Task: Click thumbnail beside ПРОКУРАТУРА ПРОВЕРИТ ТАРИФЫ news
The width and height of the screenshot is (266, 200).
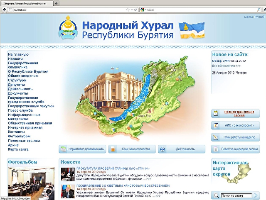Action: pyautogui.click(x=68, y=174)
